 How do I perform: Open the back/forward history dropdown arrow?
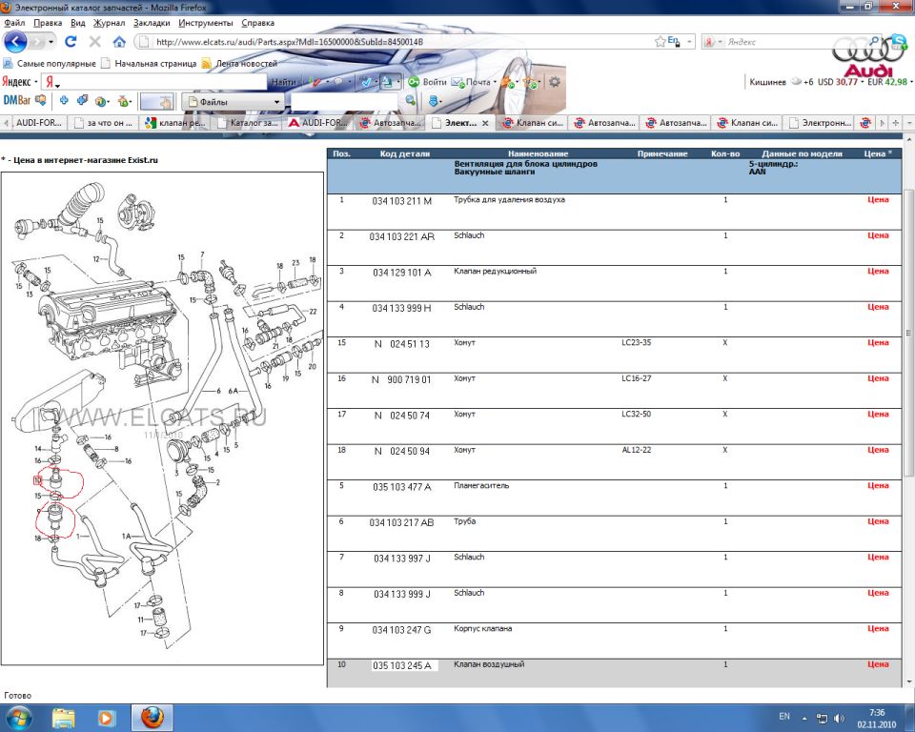coord(51,42)
